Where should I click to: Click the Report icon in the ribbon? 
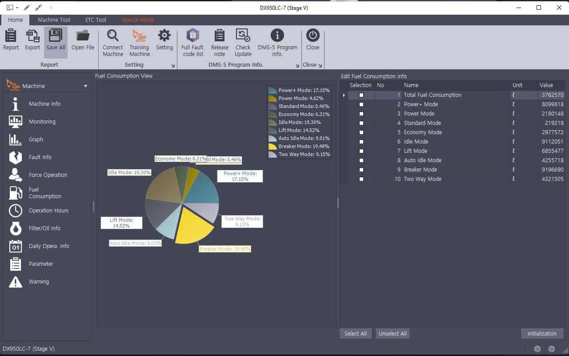(11, 36)
